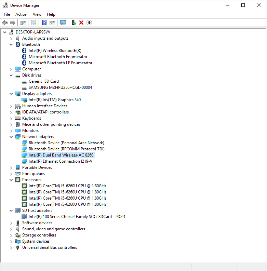The height and width of the screenshot is (271, 267).
Task: Select the Monitors label
Action: (x=30, y=131)
